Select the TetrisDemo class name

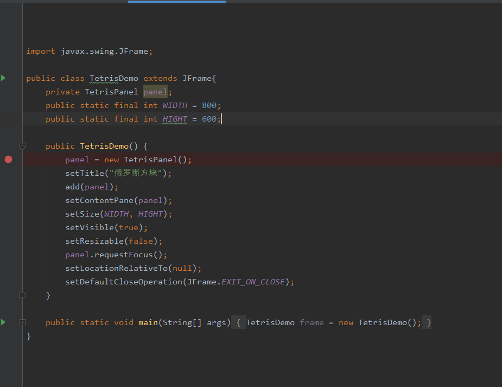tap(113, 78)
